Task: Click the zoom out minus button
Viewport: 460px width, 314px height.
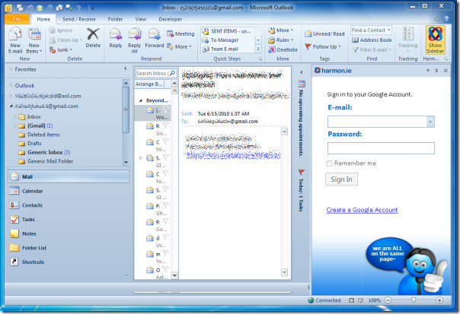Action: click(388, 300)
